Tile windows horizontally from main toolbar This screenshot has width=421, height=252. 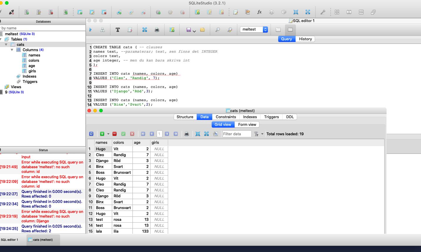[x=349, y=12]
